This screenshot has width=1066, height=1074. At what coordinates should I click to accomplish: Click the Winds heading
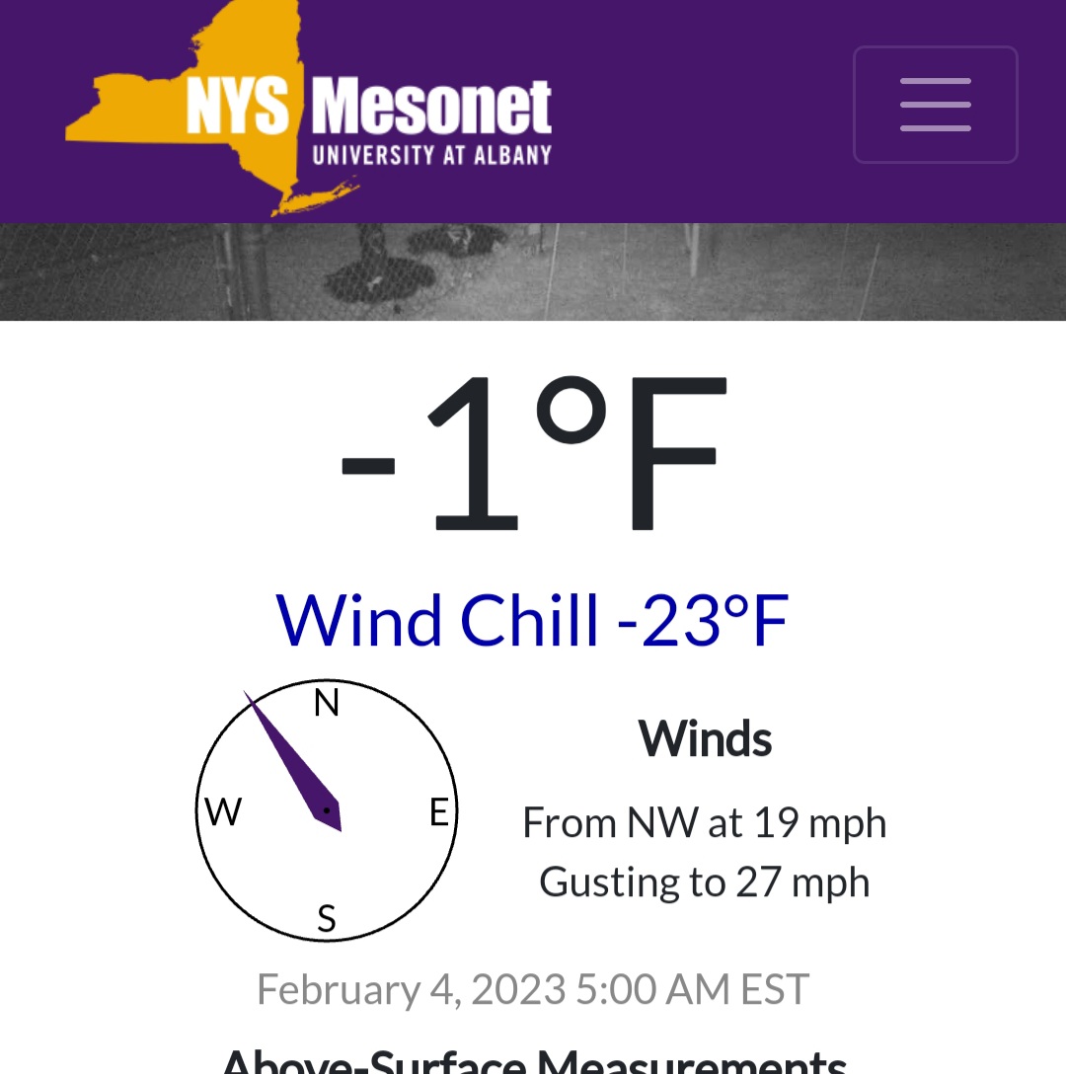point(705,739)
